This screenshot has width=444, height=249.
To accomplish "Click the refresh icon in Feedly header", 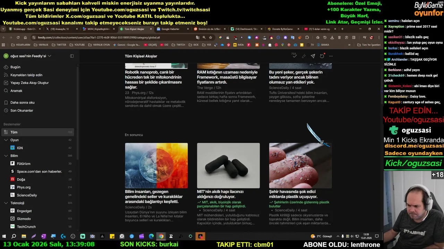I will point(322,56).
